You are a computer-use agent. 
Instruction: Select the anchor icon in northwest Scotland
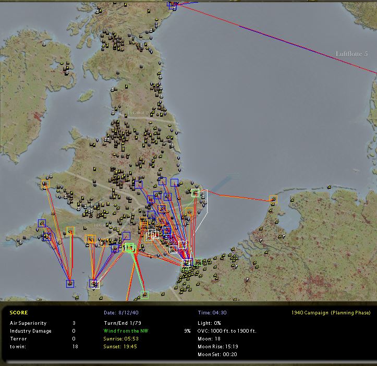pos(98,11)
